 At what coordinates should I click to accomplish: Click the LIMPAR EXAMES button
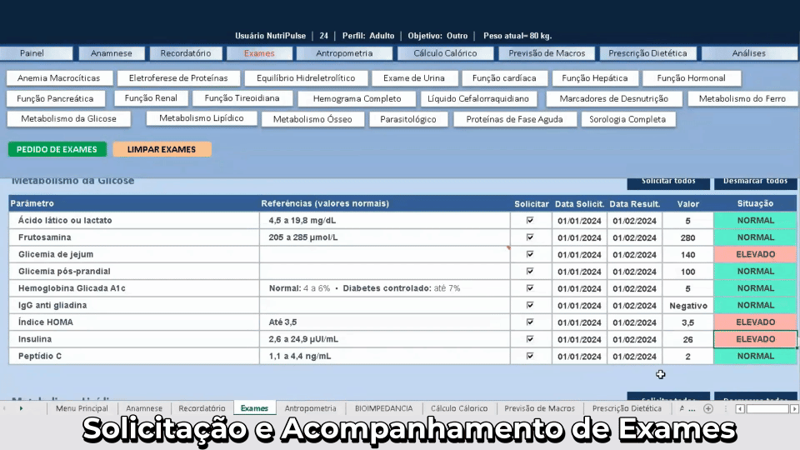pos(162,149)
